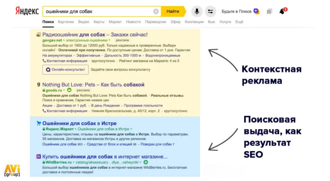
Task: Click the Plus badge icon
Action: 256,11
